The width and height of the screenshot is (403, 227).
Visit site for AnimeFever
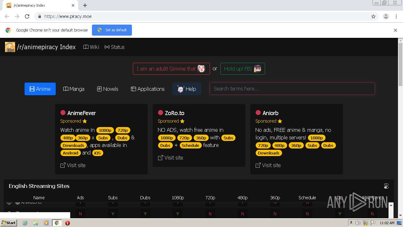73,165
